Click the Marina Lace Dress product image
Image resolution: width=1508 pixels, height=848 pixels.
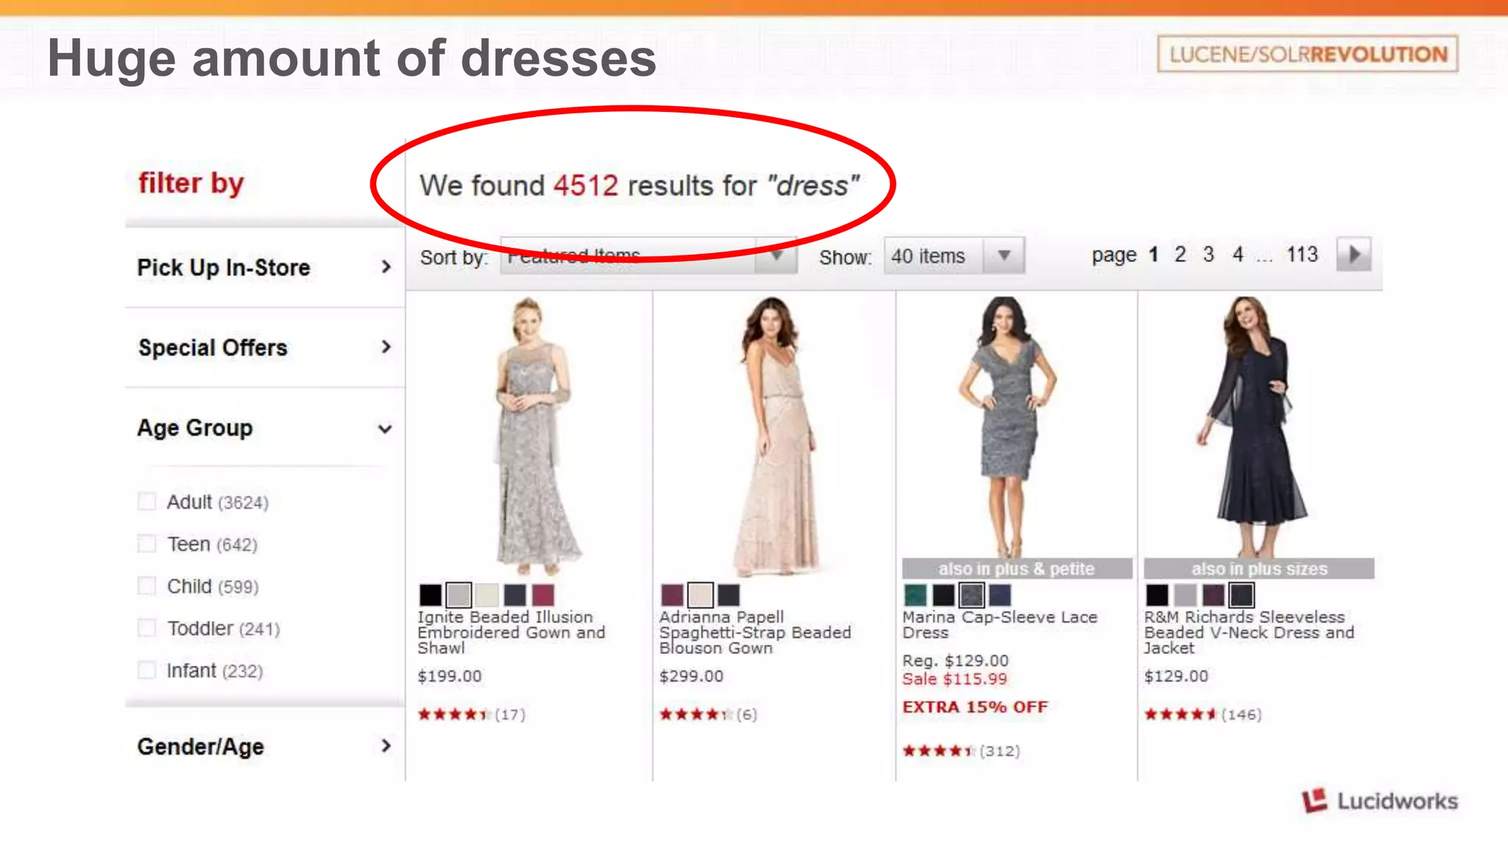1007,425
